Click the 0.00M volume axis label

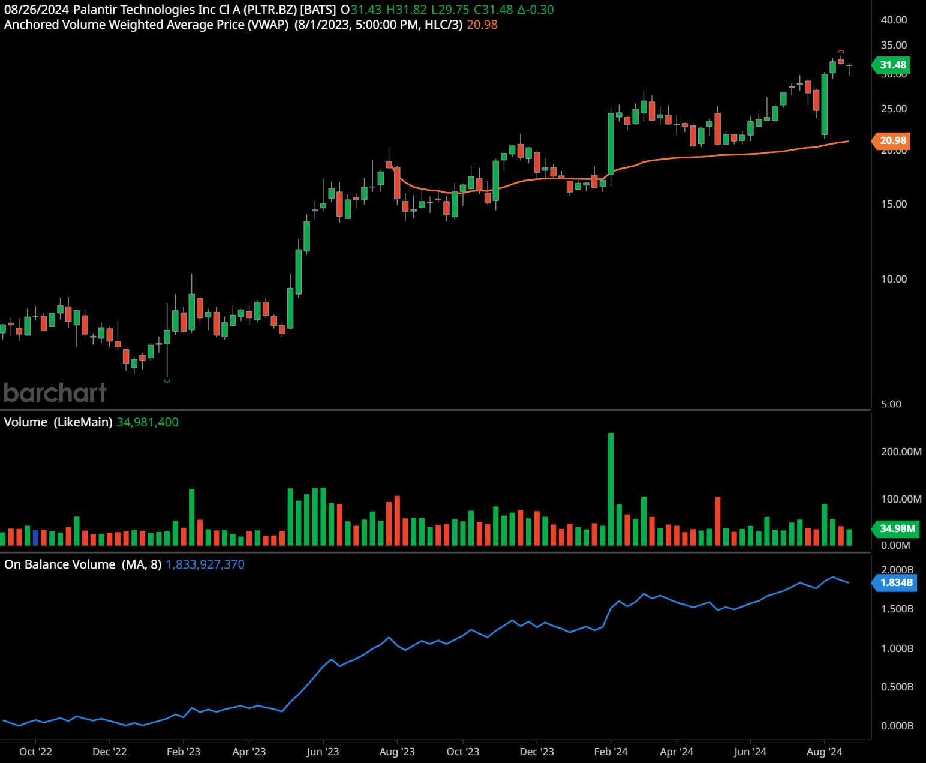[895, 545]
